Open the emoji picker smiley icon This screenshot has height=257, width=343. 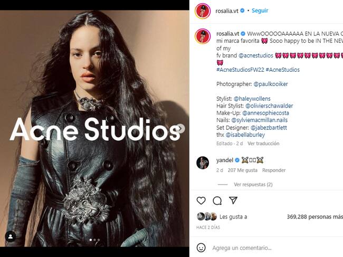point(201,248)
